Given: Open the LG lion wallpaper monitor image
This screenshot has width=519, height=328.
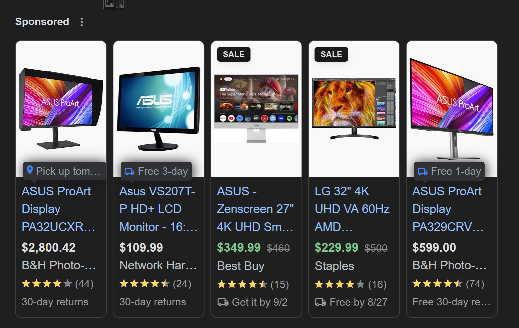Looking at the screenshot, I should click(354, 109).
